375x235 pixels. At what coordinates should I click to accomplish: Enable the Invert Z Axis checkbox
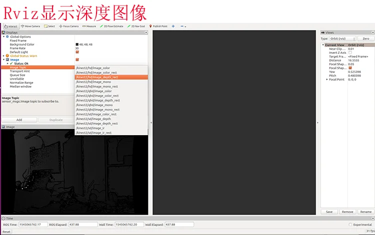[x=350, y=52]
